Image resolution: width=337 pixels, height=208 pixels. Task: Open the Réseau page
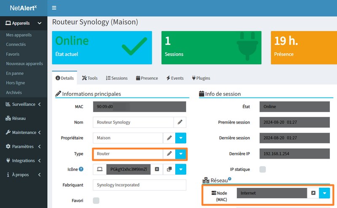coord(16,118)
